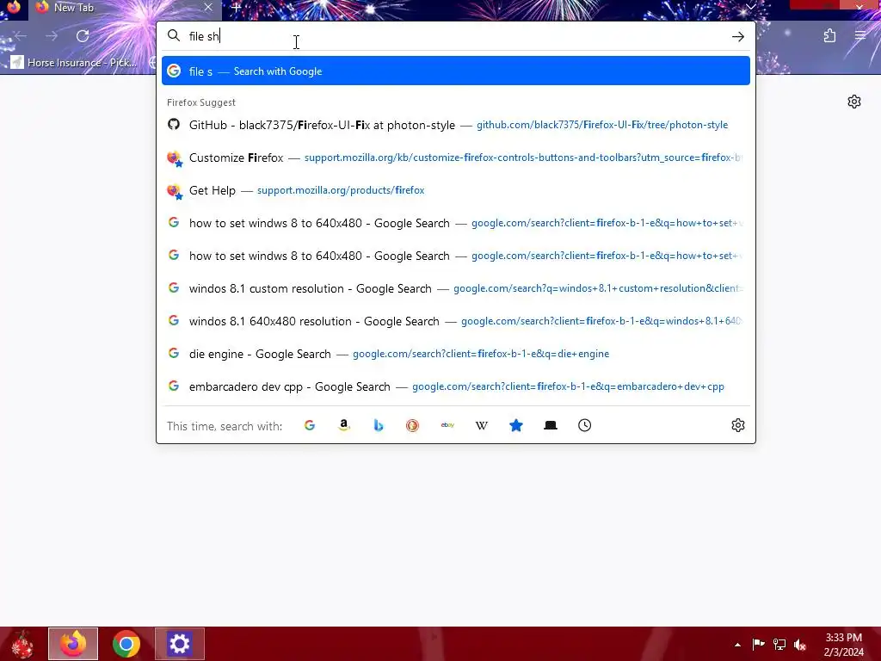Open Customize Firefox support suggestion

456,158
